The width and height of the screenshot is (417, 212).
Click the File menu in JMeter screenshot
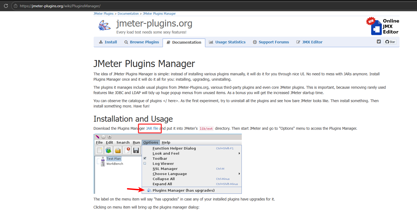[x=99, y=143]
